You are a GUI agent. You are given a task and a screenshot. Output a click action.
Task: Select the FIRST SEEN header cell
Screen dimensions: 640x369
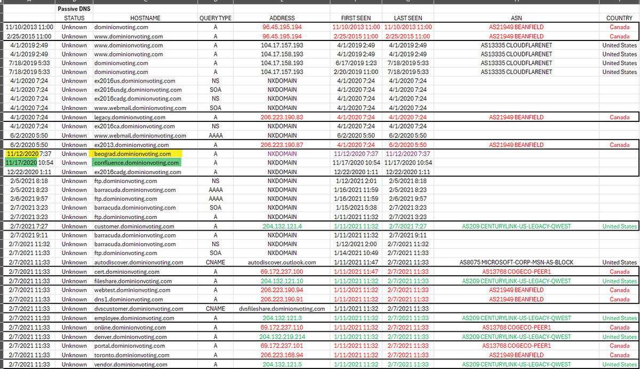pos(356,18)
